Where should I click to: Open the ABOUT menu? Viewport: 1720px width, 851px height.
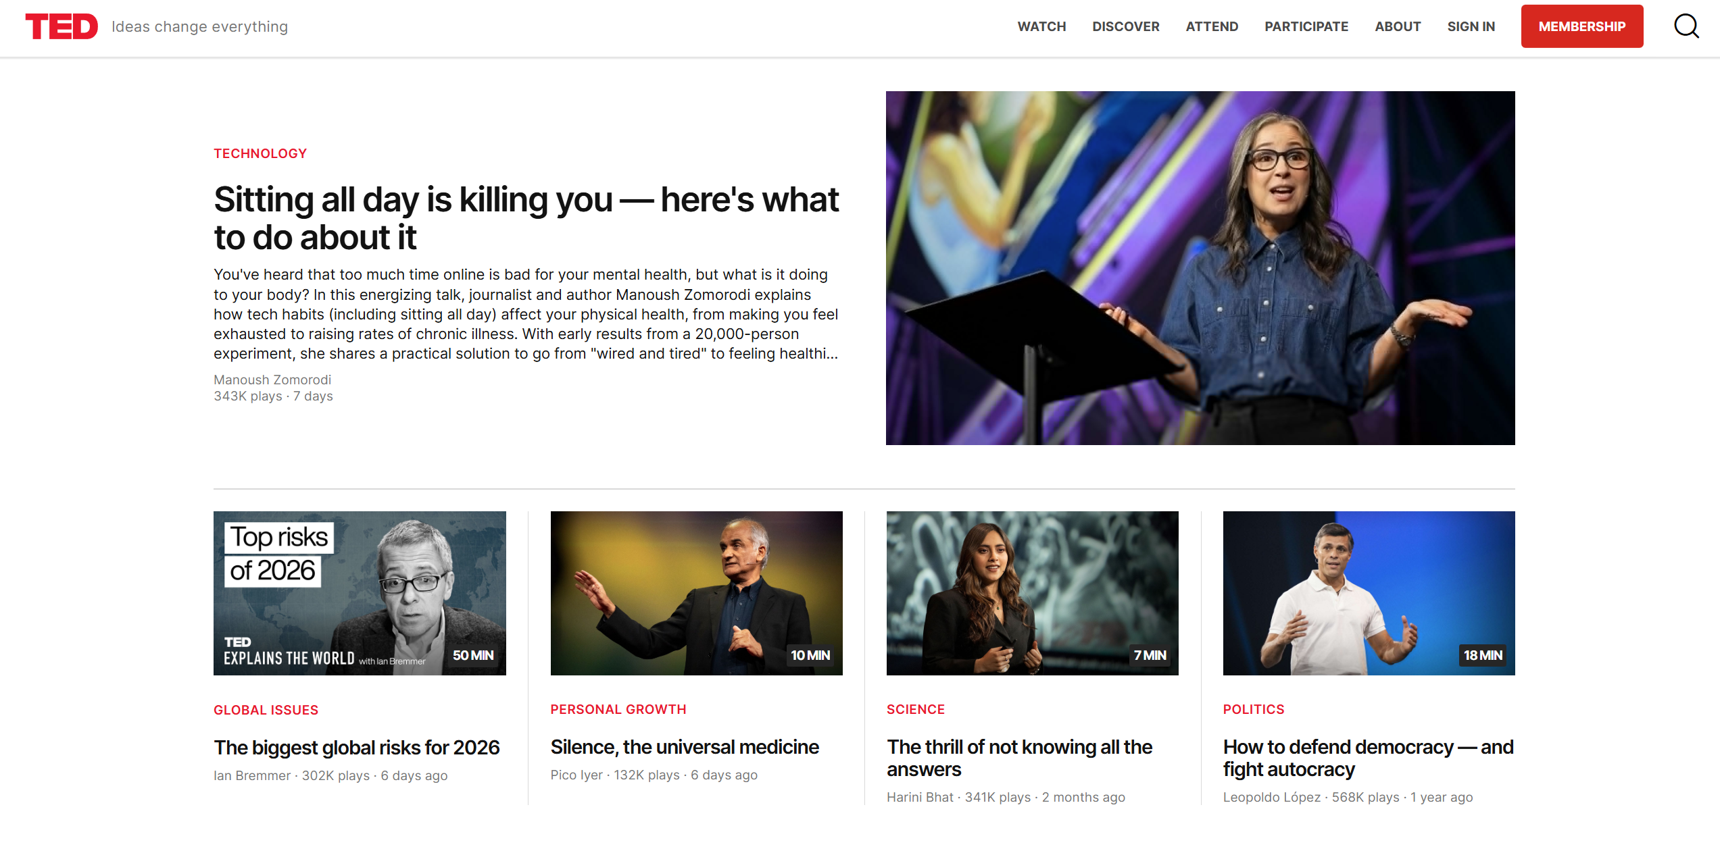click(1397, 26)
